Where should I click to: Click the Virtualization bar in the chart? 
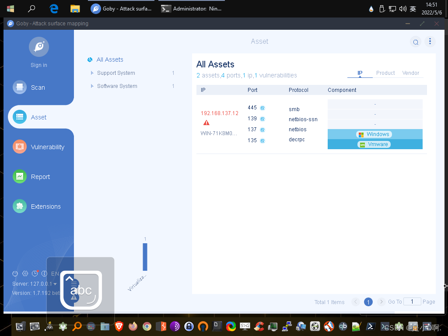pos(145,257)
